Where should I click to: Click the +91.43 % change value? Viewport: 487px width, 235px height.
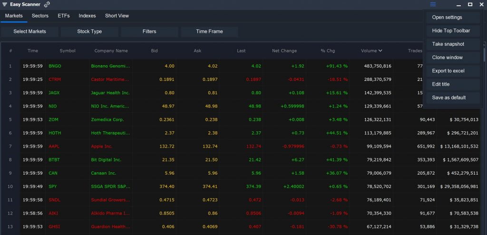pos(337,66)
